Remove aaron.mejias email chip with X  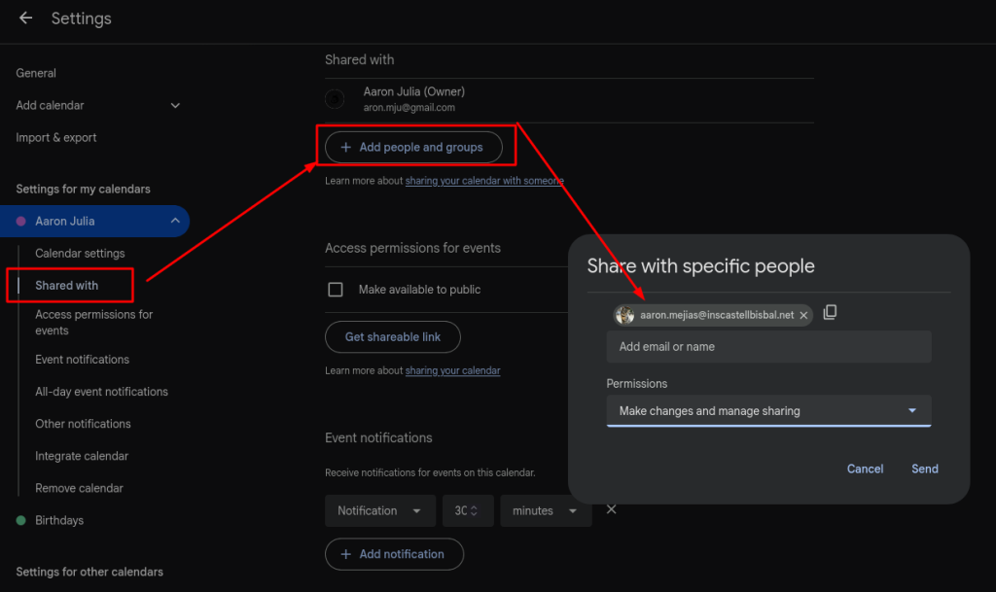(x=803, y=316)
